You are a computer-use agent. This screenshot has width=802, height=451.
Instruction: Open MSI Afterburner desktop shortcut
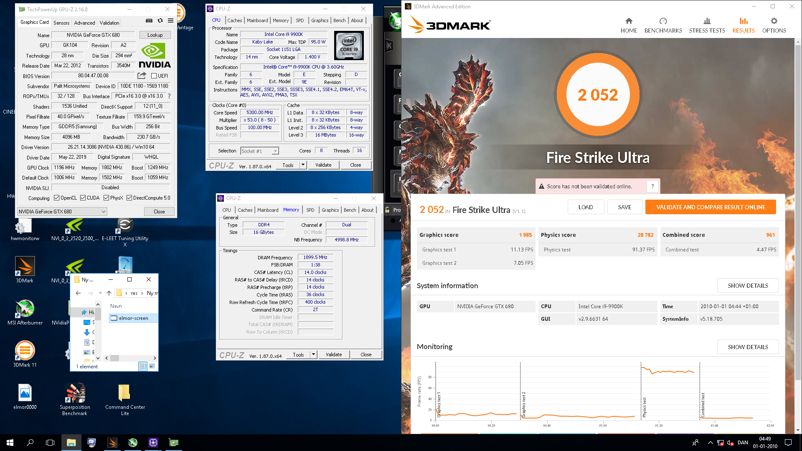25,312
